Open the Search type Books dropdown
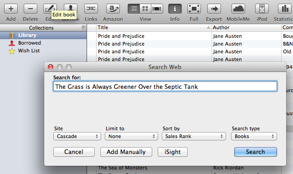The height and width of the screenshot is (174, 293). click(x=254, y=136)
